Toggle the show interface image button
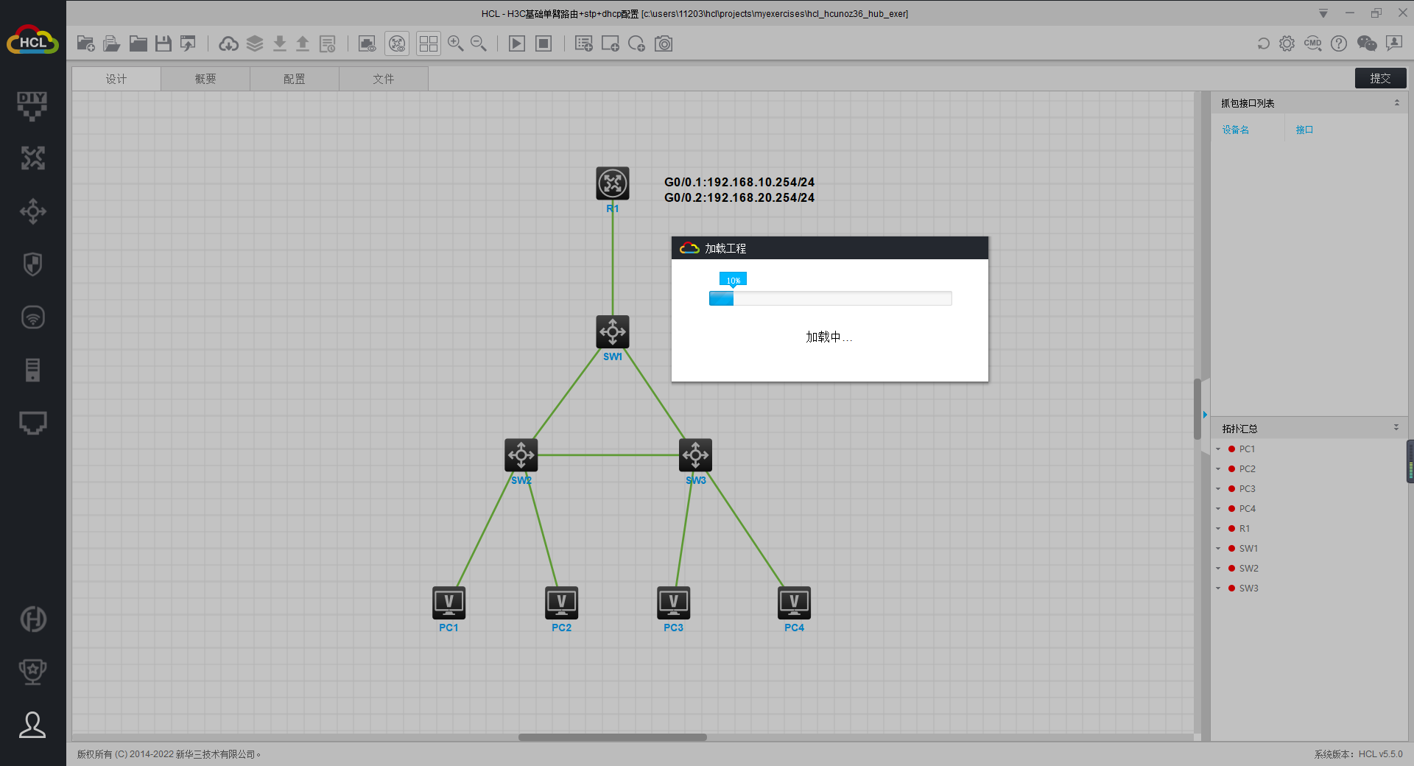1414x766 pixels. [x=367, y=44]
